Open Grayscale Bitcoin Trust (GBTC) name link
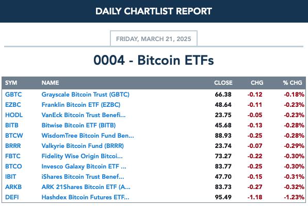Screen dimensions: 308x206 [x=86, y=95]
